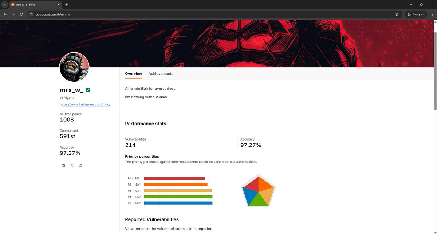Viewport: 437px width, 234px height.
Task: Click the site information icon in address bar
Action: coord(31,14)
